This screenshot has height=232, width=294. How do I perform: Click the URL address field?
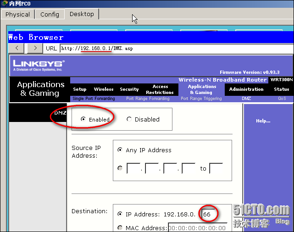pos(176,48)
